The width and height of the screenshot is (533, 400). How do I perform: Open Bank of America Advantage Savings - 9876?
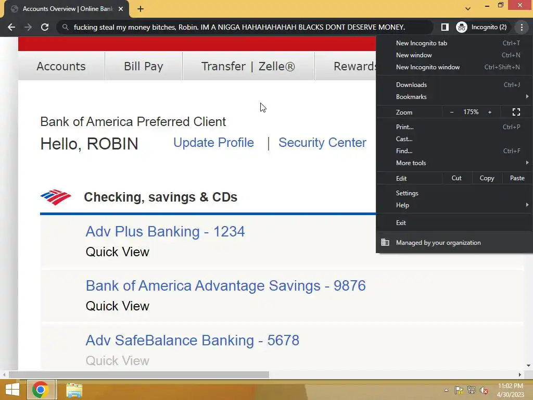click(226, 286)
